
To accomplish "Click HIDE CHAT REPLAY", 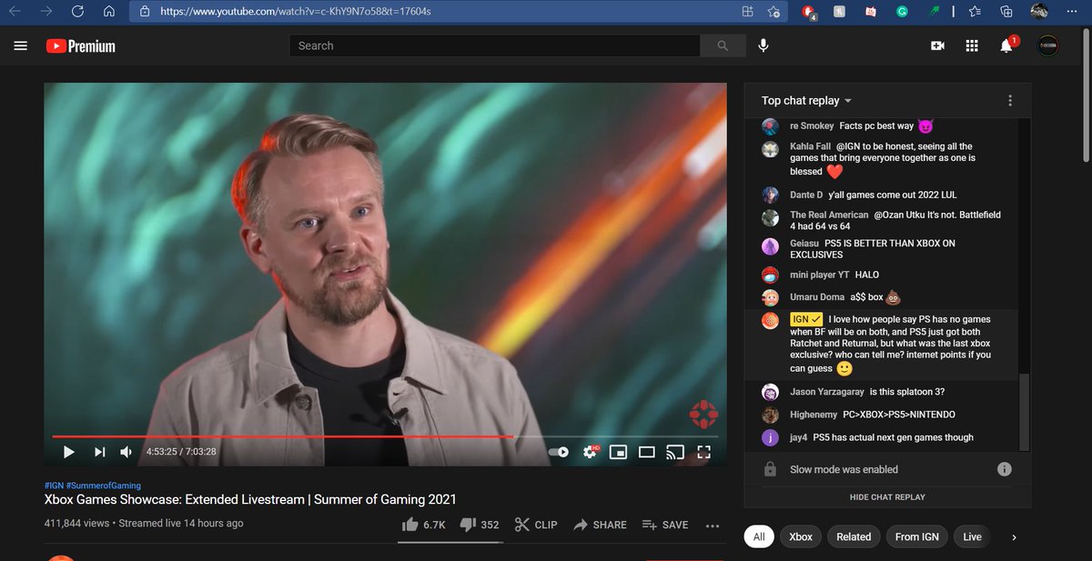I will pyautogui.click(x=887, y=497).
